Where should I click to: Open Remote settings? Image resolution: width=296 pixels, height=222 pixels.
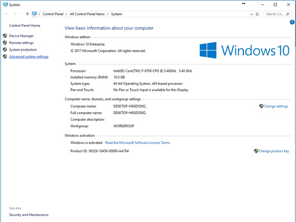click(x=21, y=43)
